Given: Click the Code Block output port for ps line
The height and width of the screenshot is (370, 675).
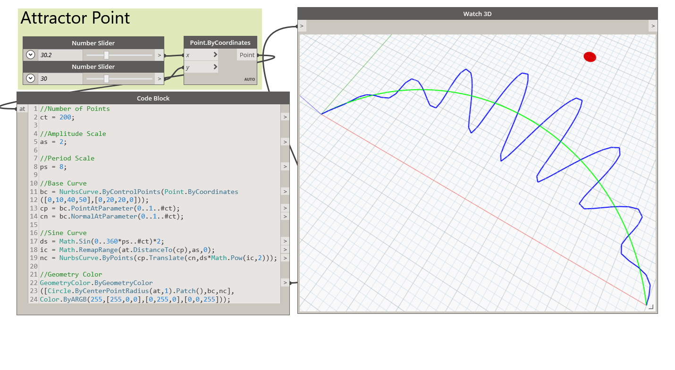Looking at the screenshot, I should (x=285, y=167).
